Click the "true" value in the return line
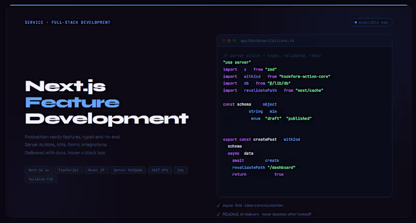Screen dimensions: 416x223 pyautogui.click(x=279, y=174)
